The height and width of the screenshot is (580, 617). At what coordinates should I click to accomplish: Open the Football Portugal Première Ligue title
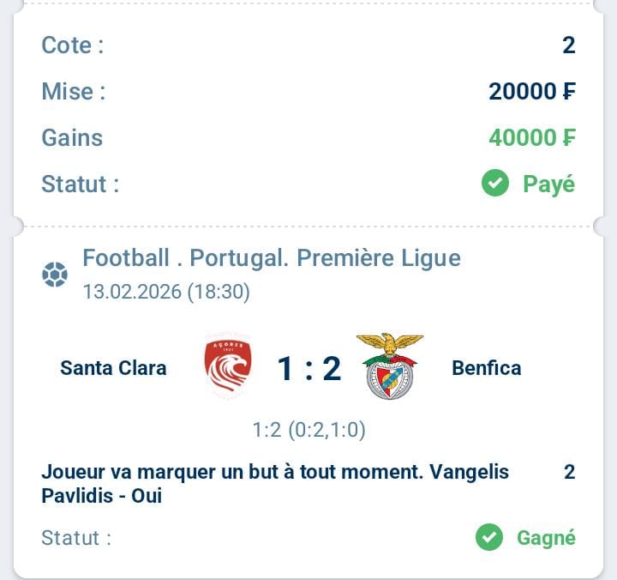pos(271,257)
